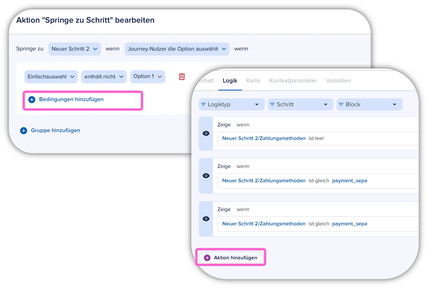
Task: Toggle the eye on the 'ist leer' rule
Action: tap(206, 133)
